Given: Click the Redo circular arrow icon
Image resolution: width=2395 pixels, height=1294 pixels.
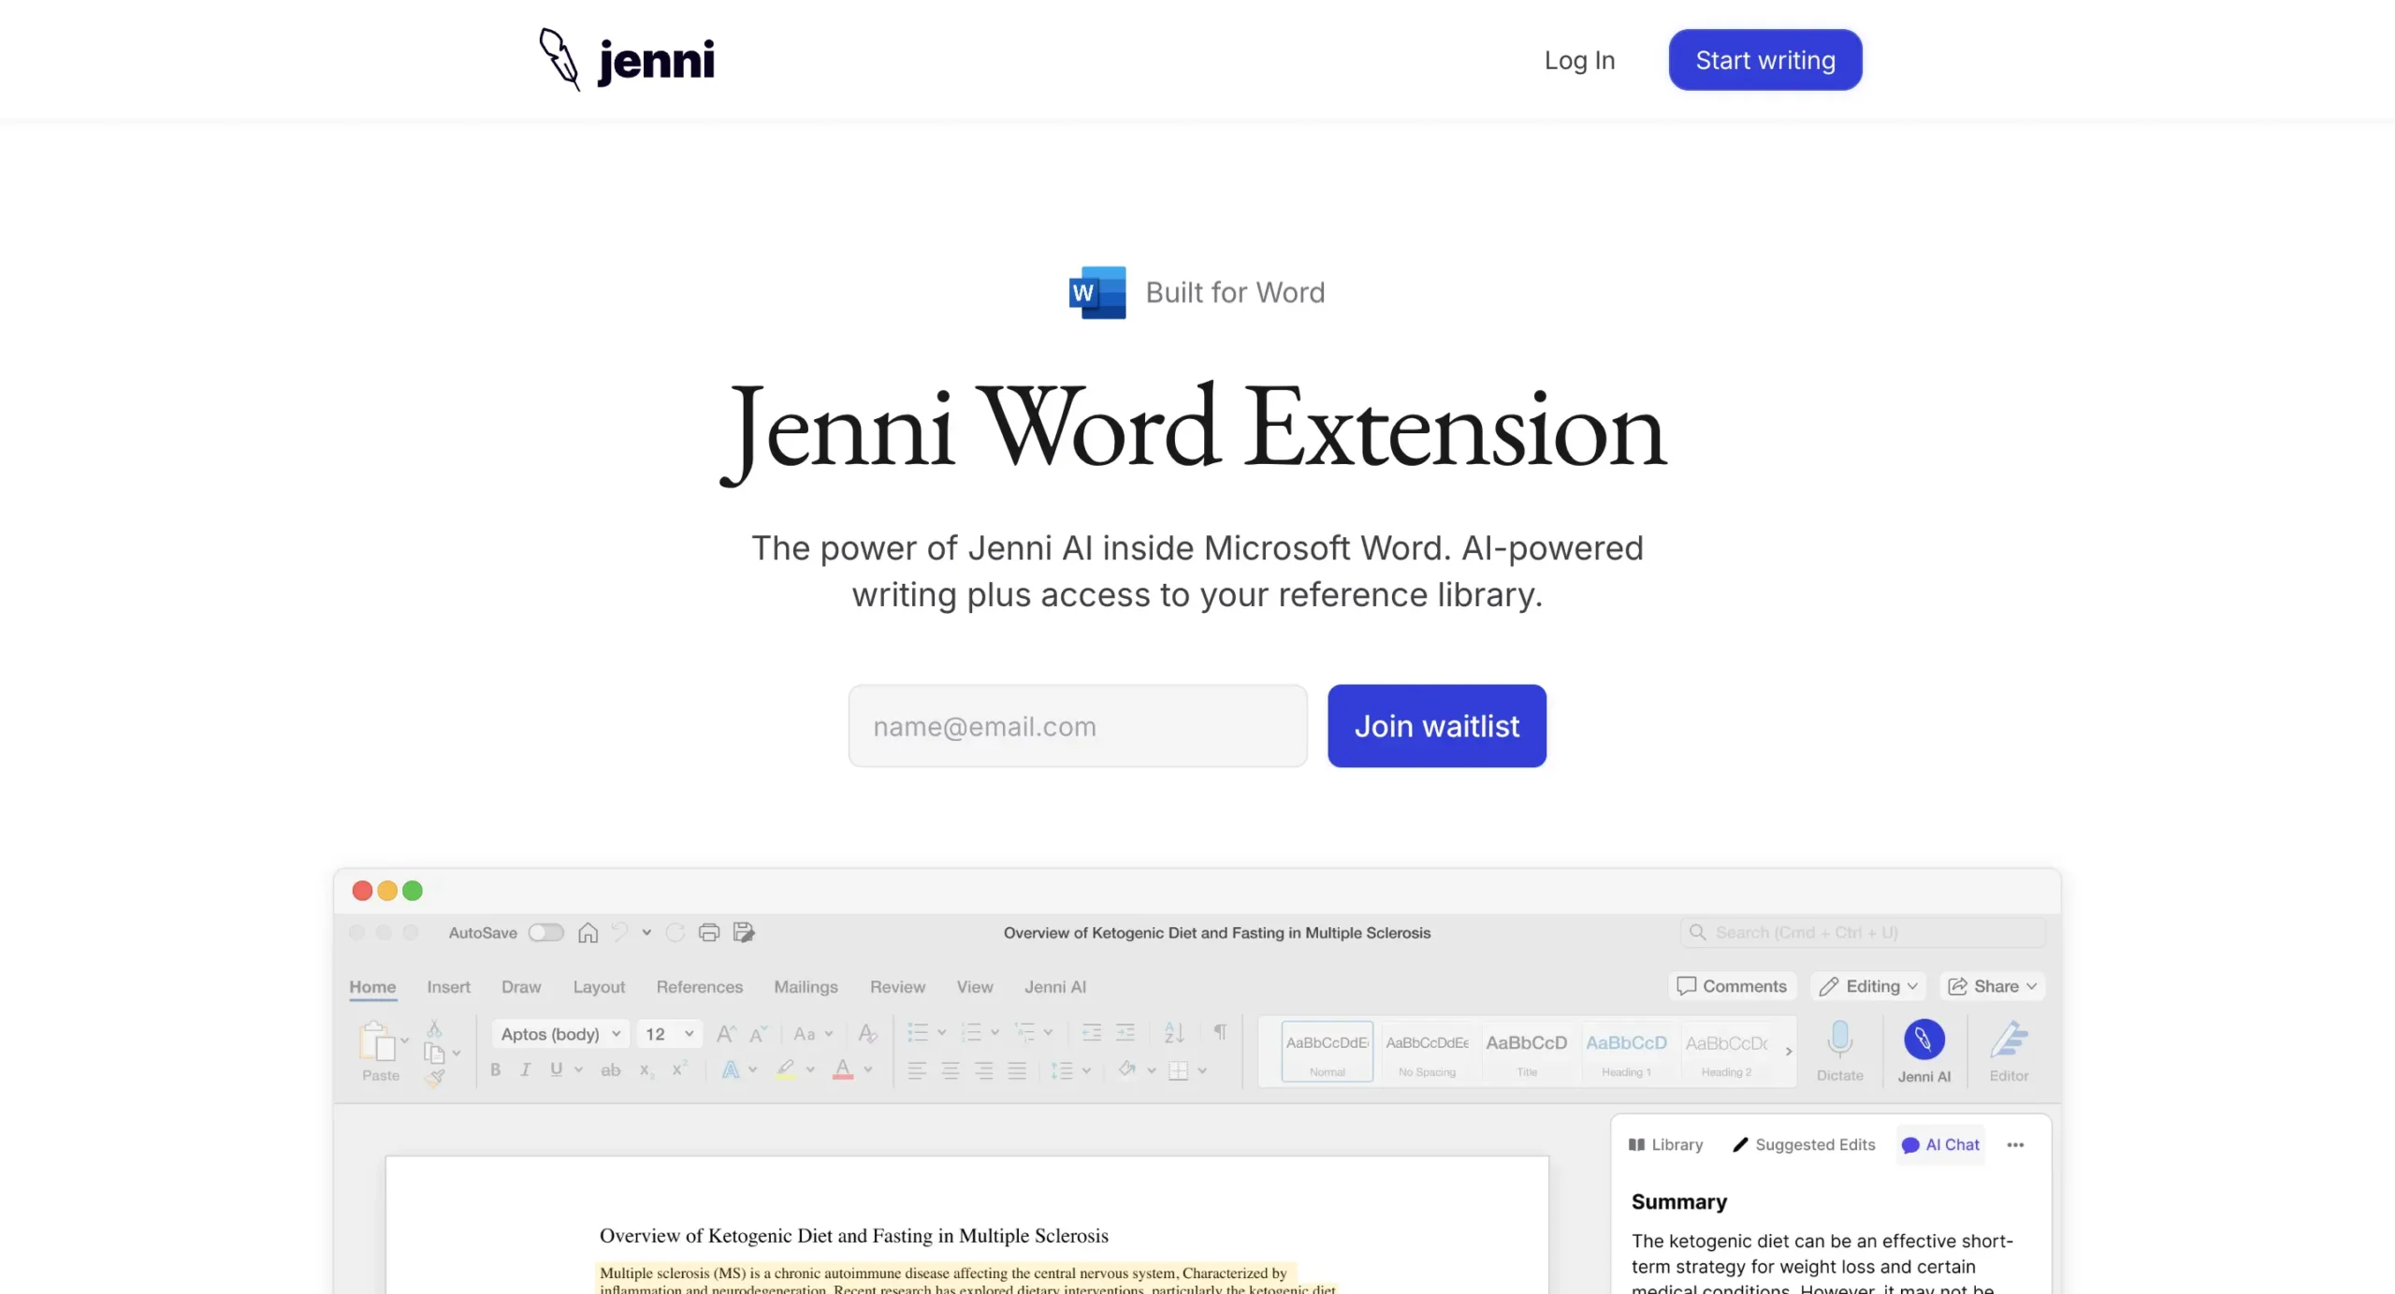Looking at the screenshot, I should click(675, 933).
